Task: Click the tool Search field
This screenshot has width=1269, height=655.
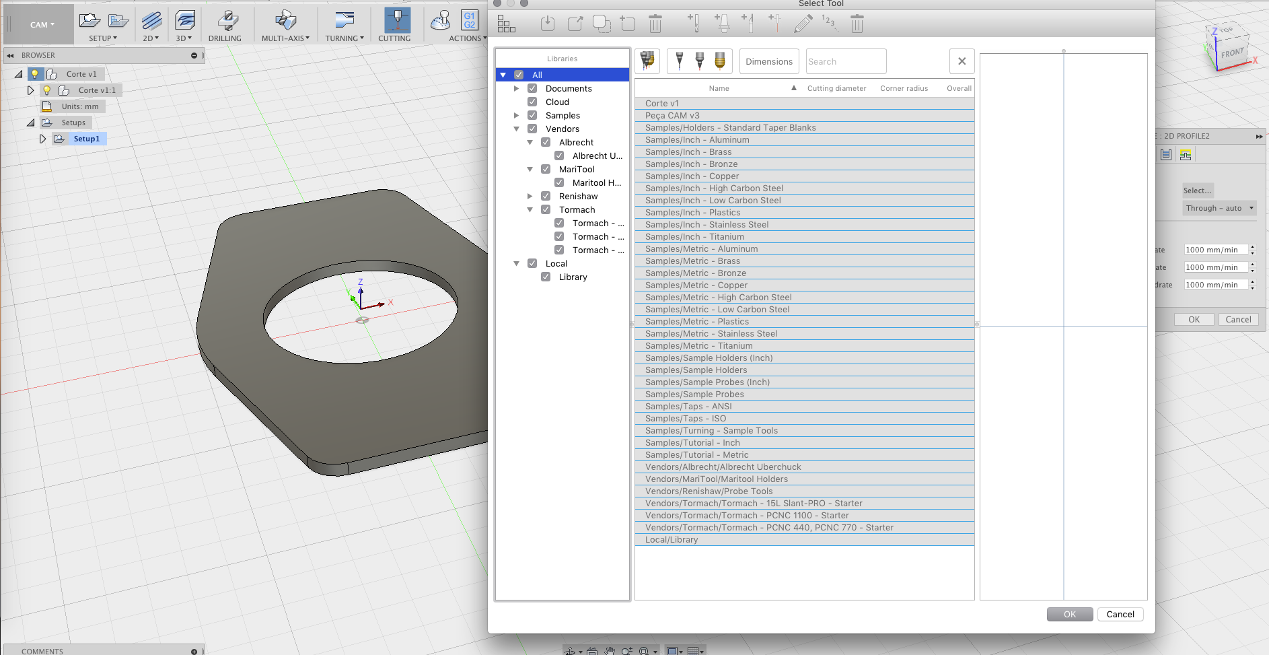Action: (x=845, y=61)
